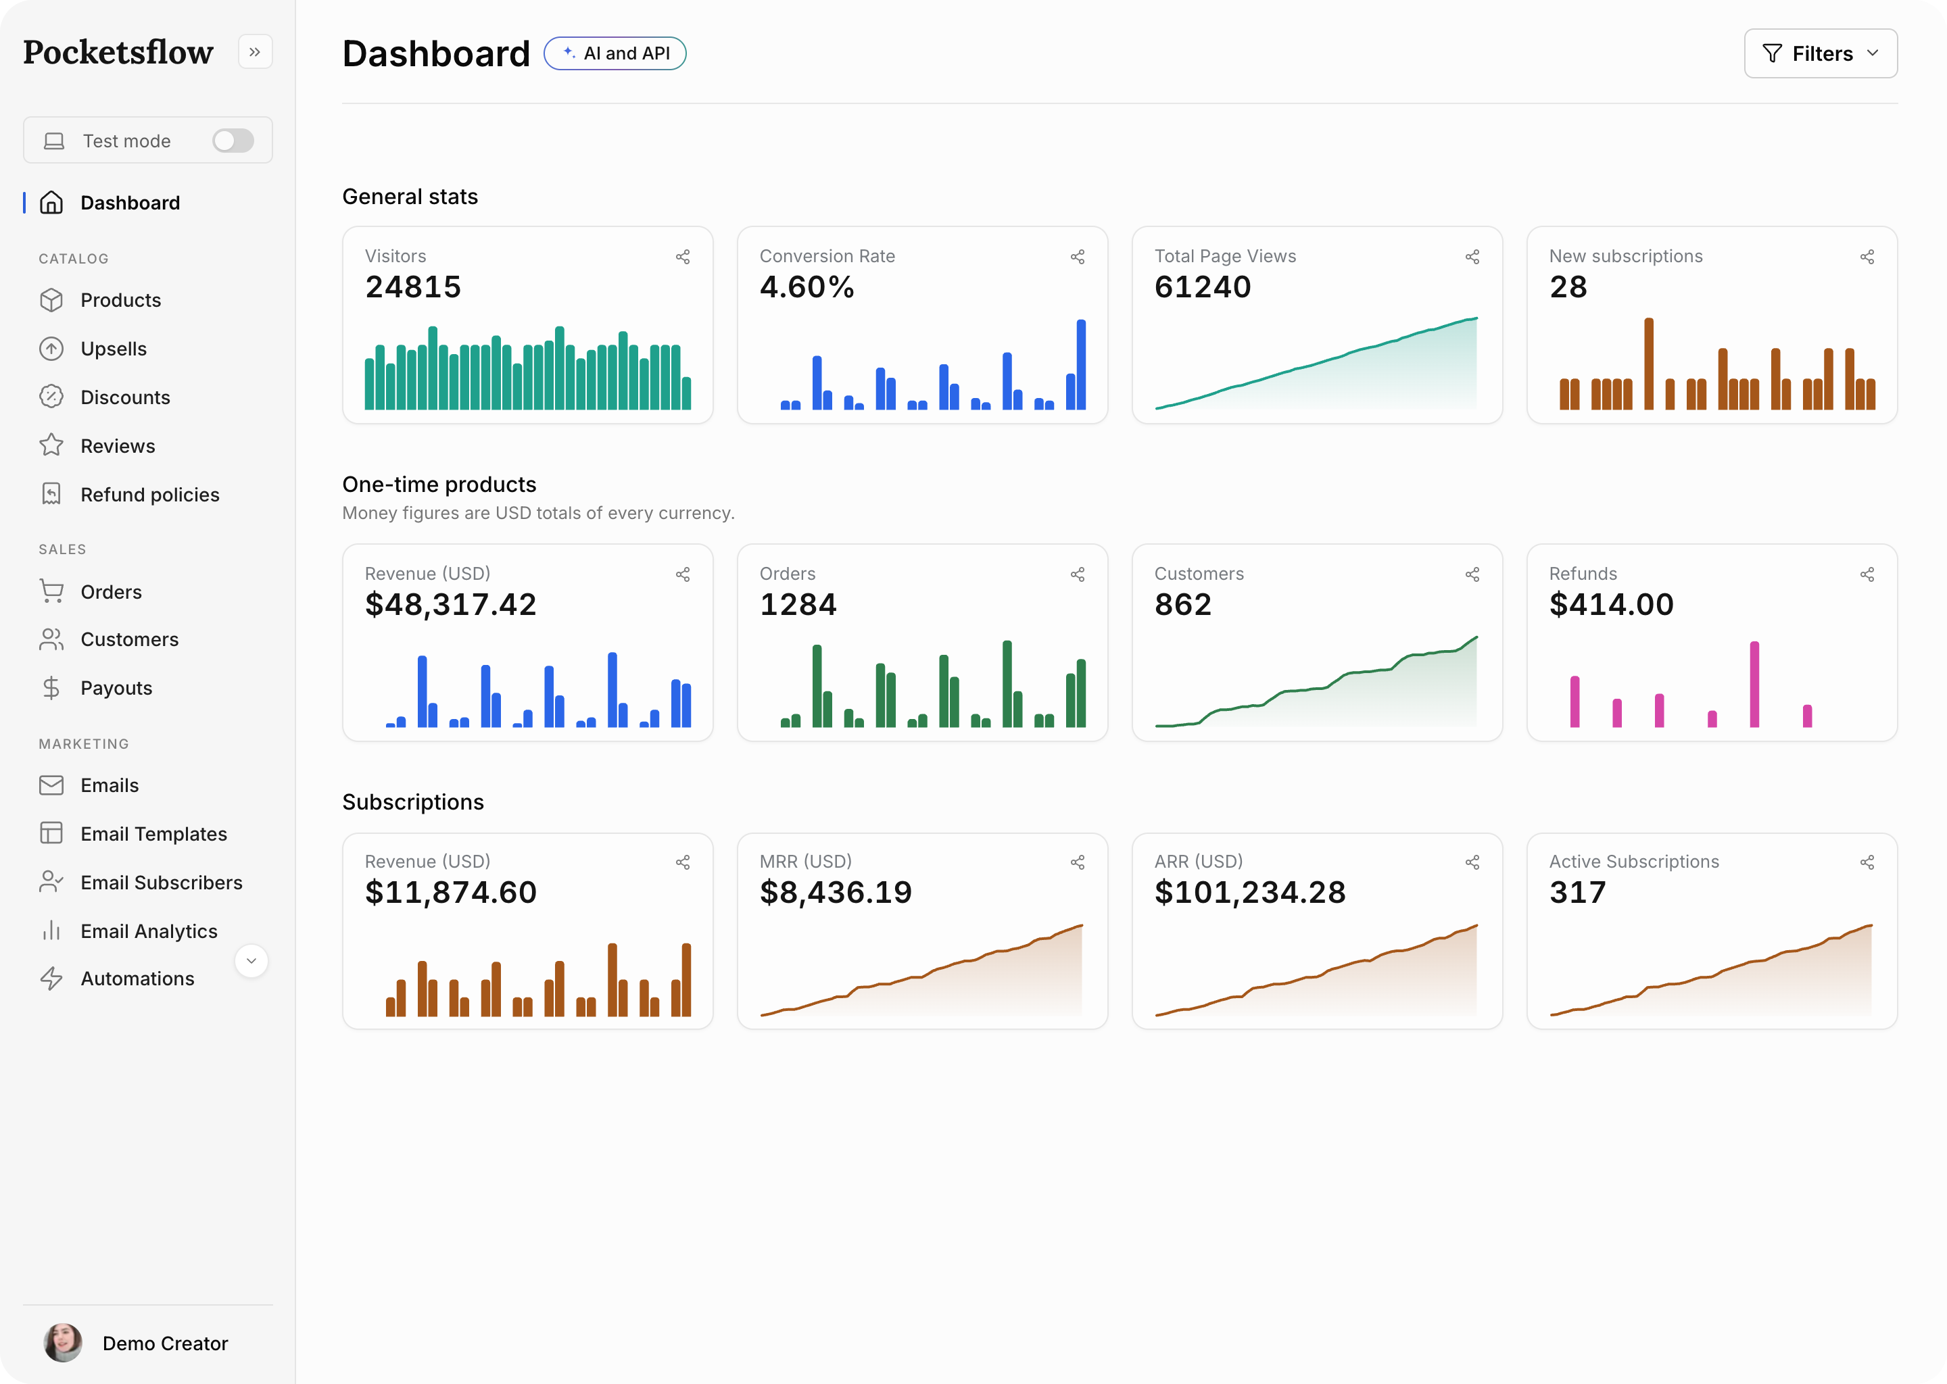The image size is (1947, 1384).
Task: Click share icon on Conversion Rate card
Action: click(1078, 257)
